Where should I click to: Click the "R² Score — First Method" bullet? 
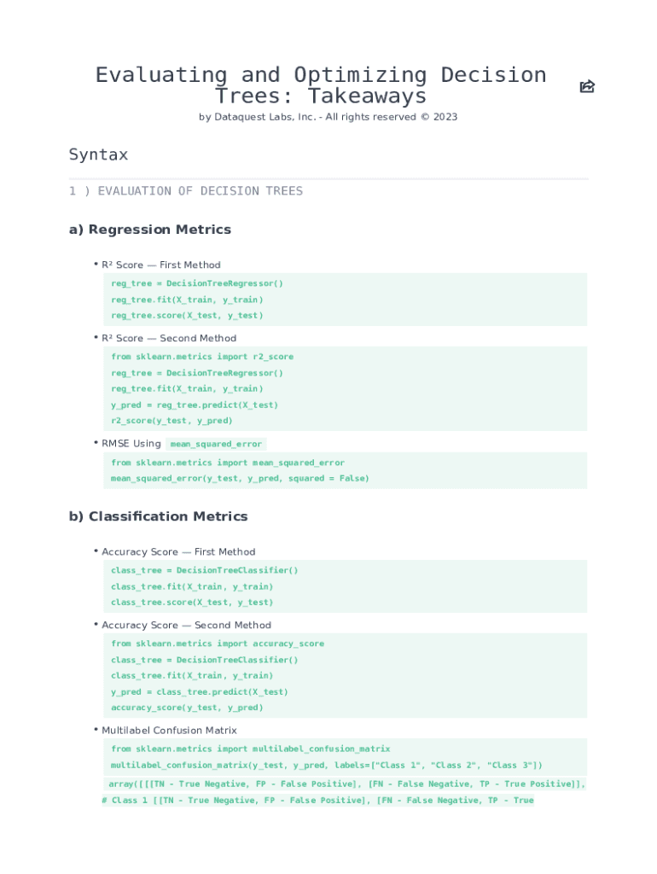pos(160,265)
